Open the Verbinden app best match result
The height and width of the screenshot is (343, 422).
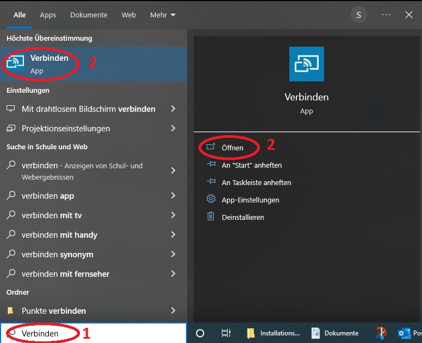pyautogui.click(x=94, y=64)
